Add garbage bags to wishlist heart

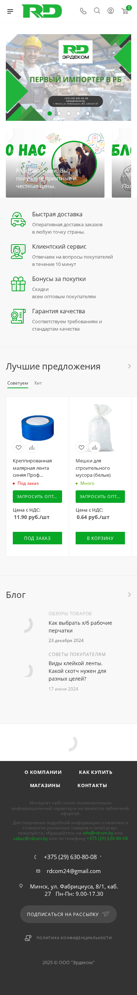pyautogui.click(x=81, y=447)
